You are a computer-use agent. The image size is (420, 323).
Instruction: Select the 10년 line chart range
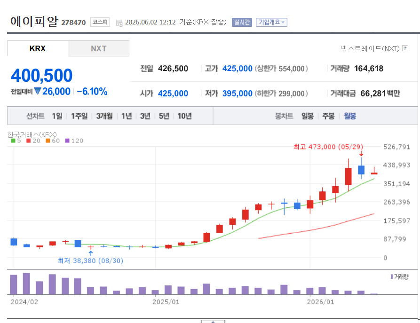click(x=184, y=116)
